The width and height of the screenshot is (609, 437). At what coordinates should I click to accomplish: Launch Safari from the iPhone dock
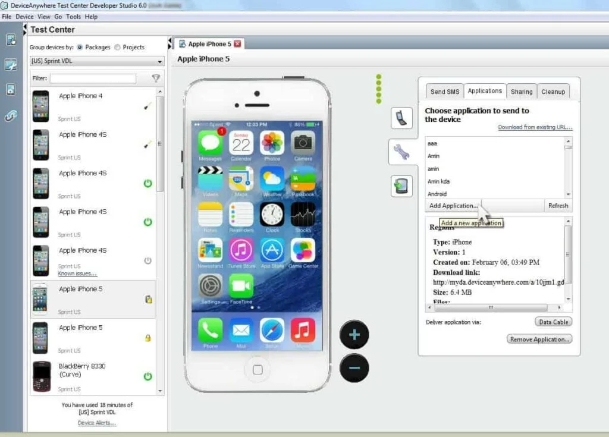pos(272,330)
